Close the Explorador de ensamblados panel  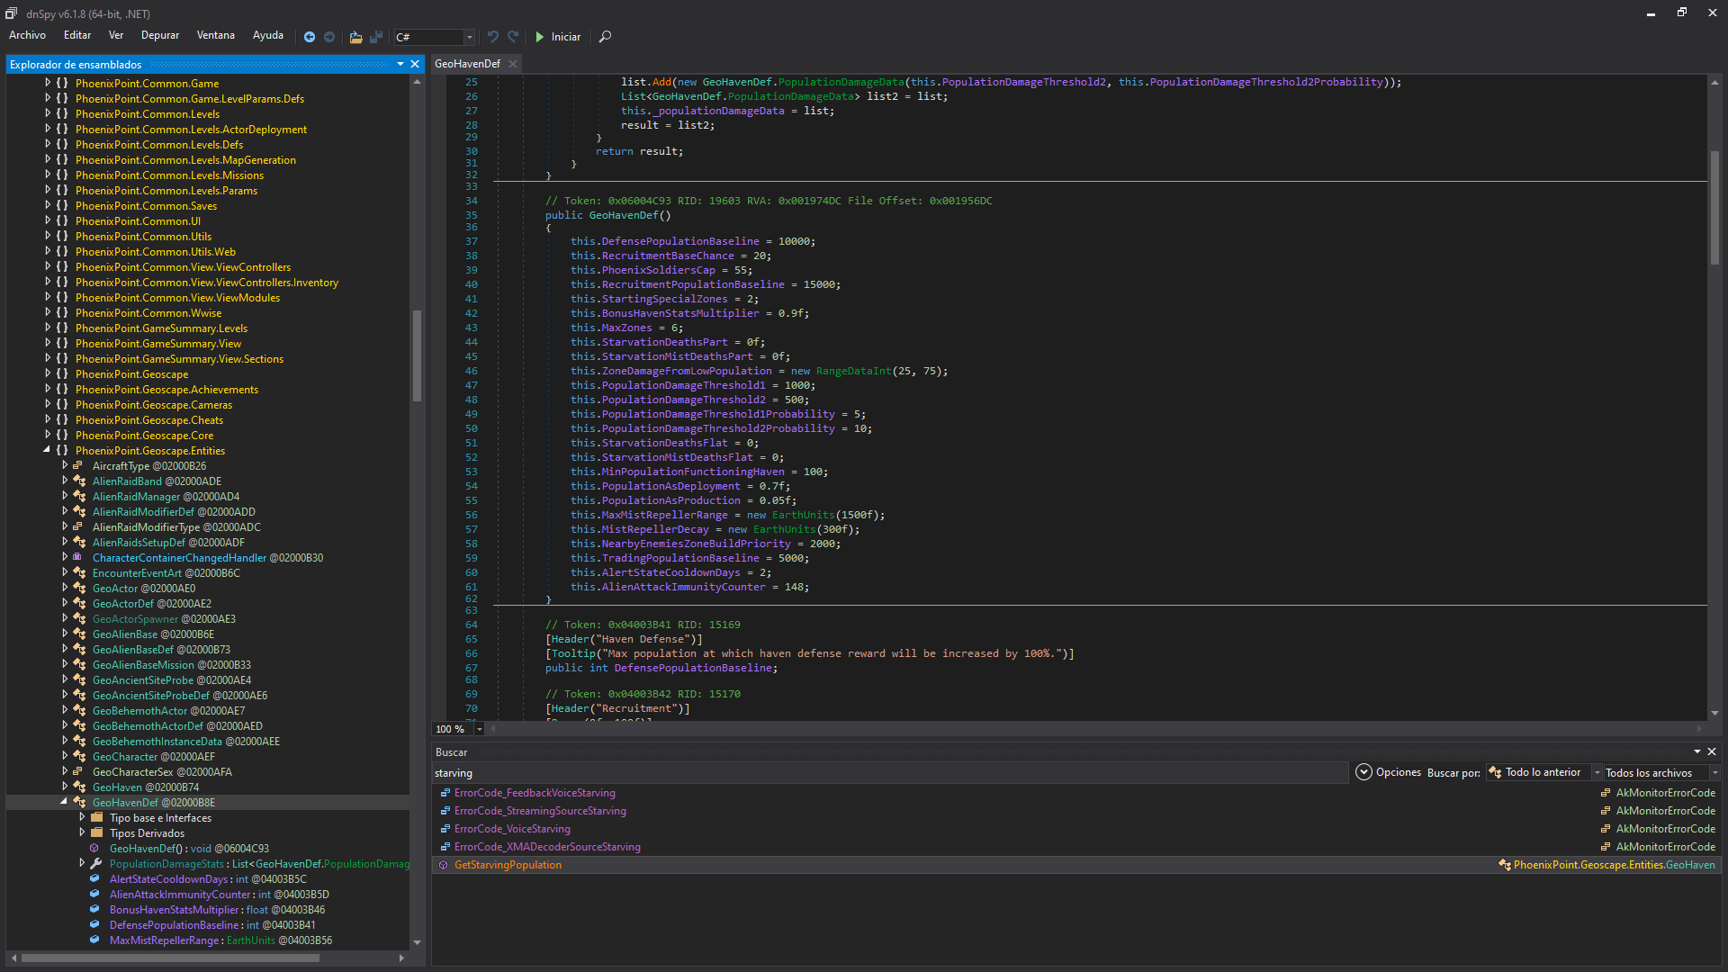pos(415,64)
